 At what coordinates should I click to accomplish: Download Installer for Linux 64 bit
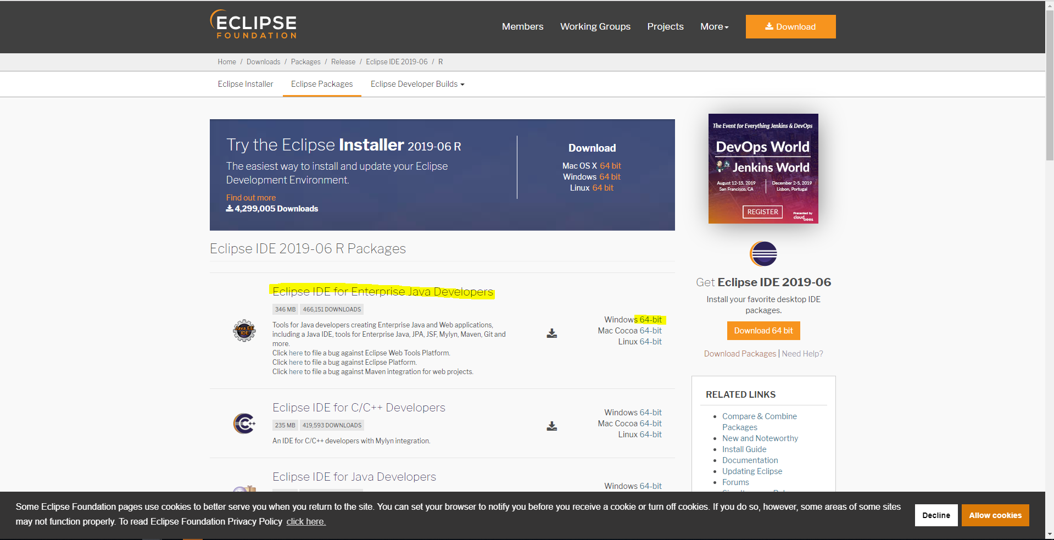(603, 188)
